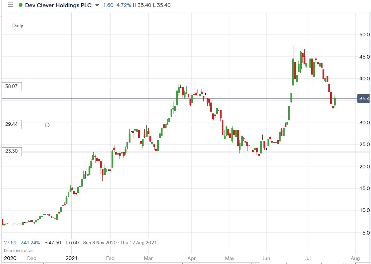371x264 pixels.
Task: Click the green market status dot
Action: tap(21, 5)
